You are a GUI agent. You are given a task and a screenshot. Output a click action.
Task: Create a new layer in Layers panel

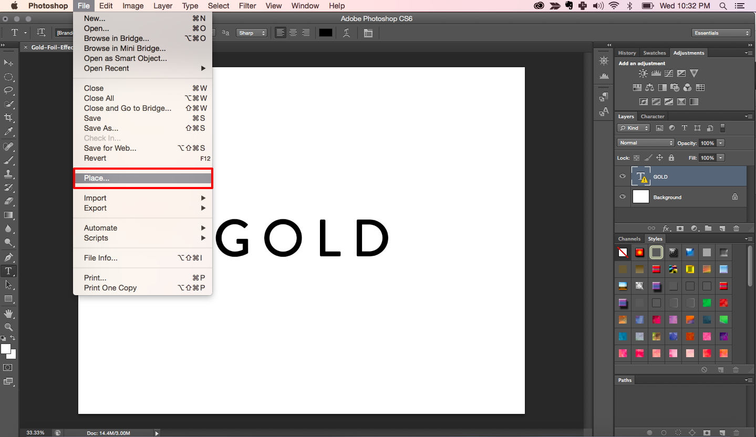click(723, 228)
